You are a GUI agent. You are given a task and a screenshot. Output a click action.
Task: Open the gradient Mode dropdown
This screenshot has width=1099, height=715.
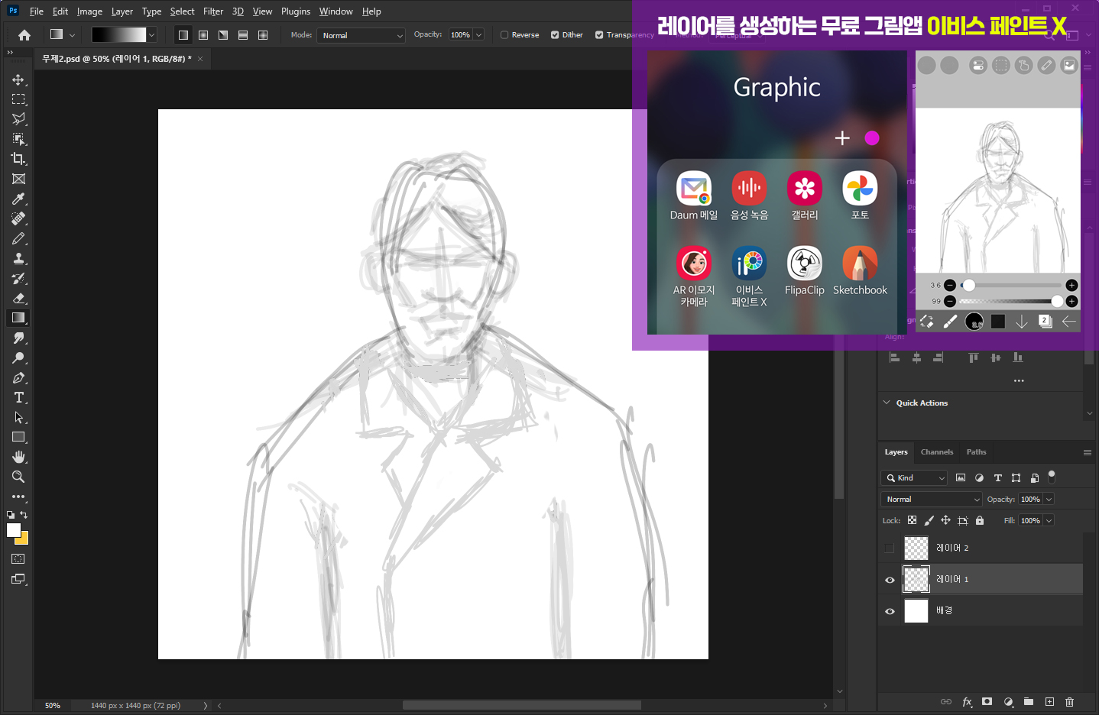coord(361,35)
